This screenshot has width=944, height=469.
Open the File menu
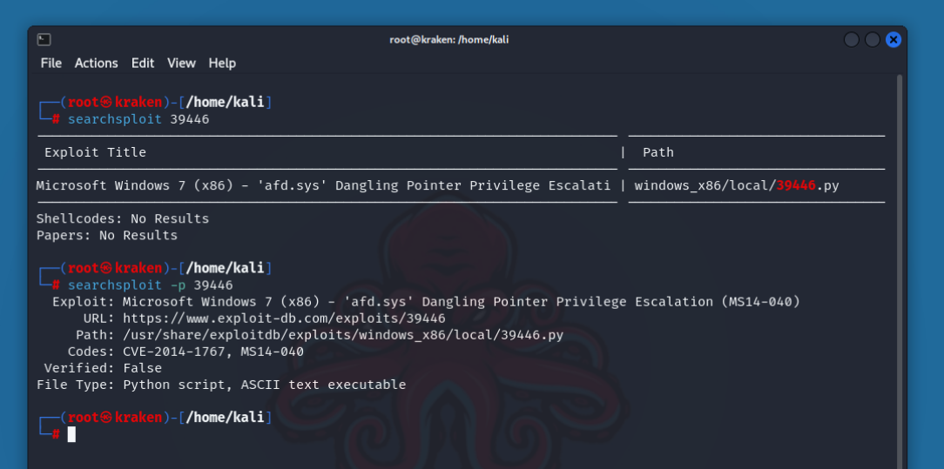click(x=51, y=63)
